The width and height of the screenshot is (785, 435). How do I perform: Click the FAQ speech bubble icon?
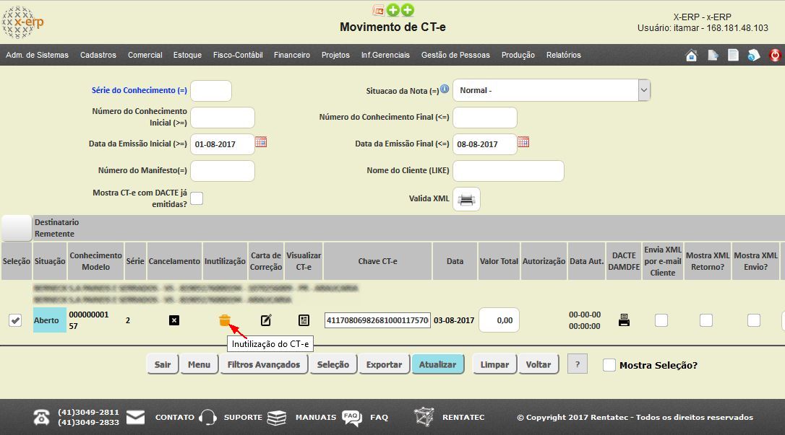point(351,418)
